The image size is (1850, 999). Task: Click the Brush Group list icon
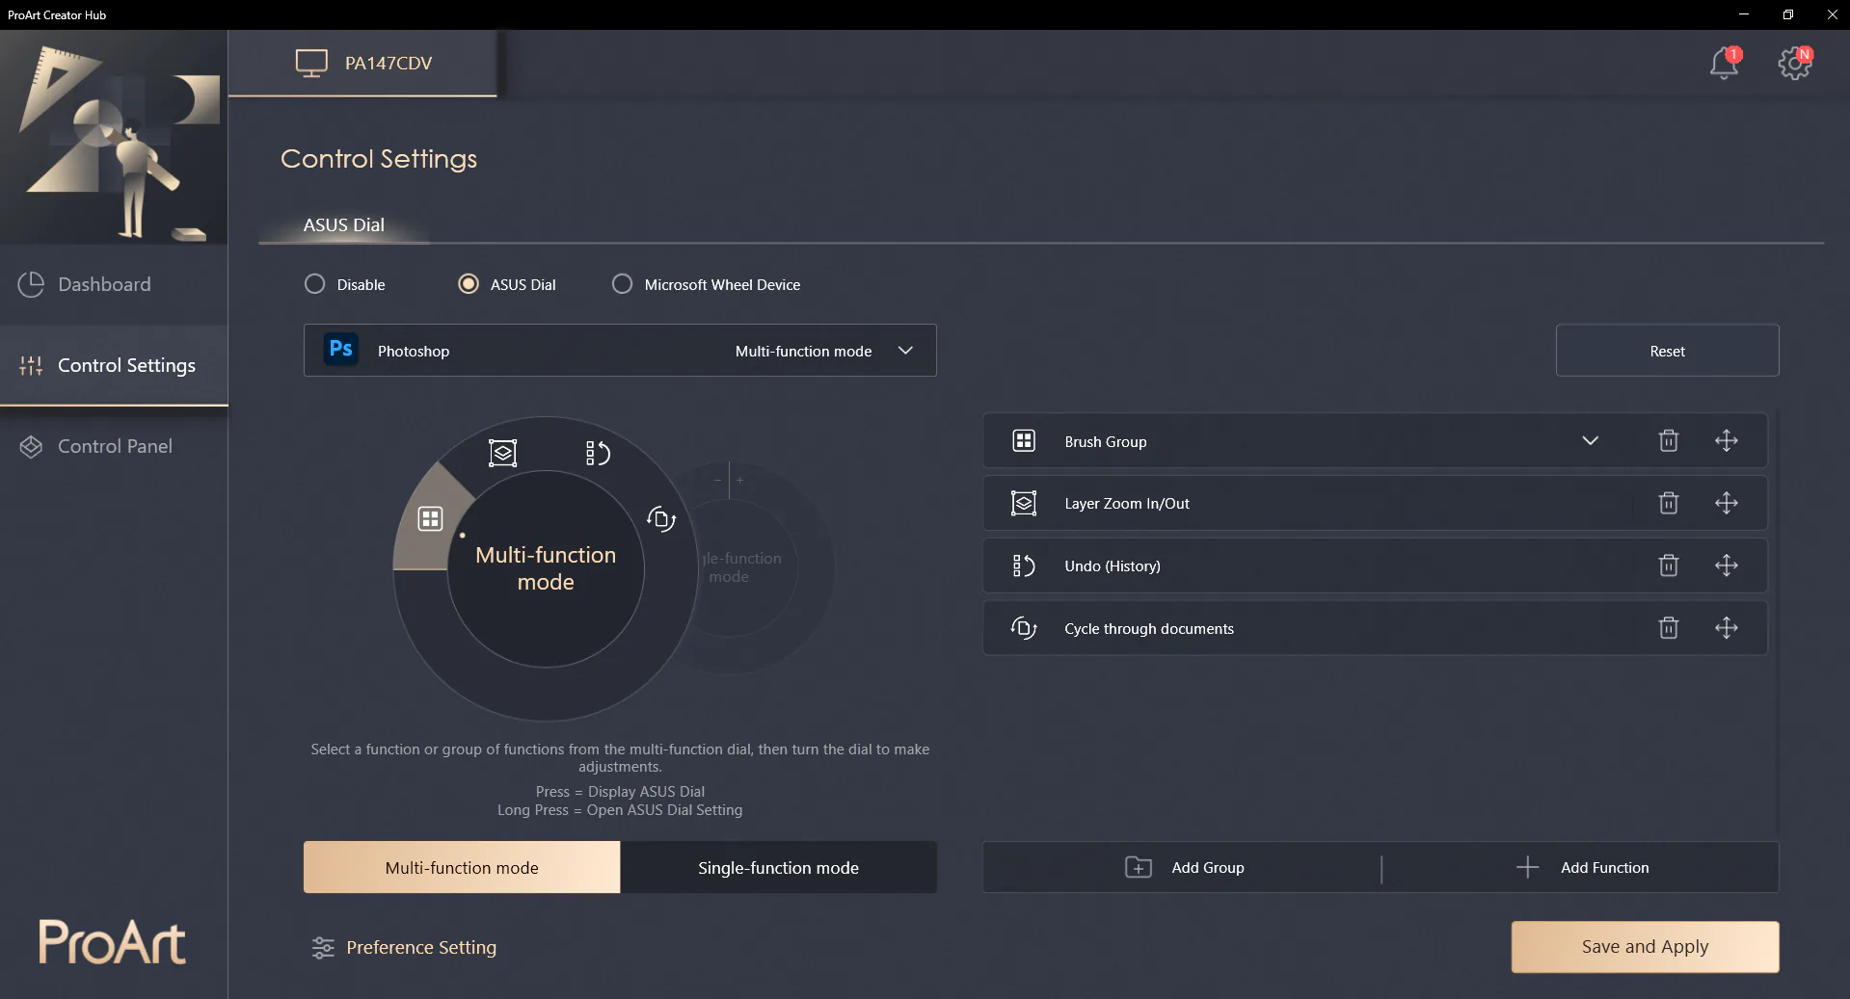(x=1024, y=441)
